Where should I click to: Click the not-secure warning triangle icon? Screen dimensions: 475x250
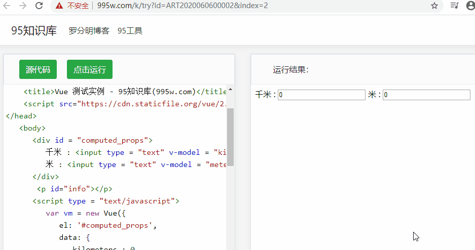59,6
